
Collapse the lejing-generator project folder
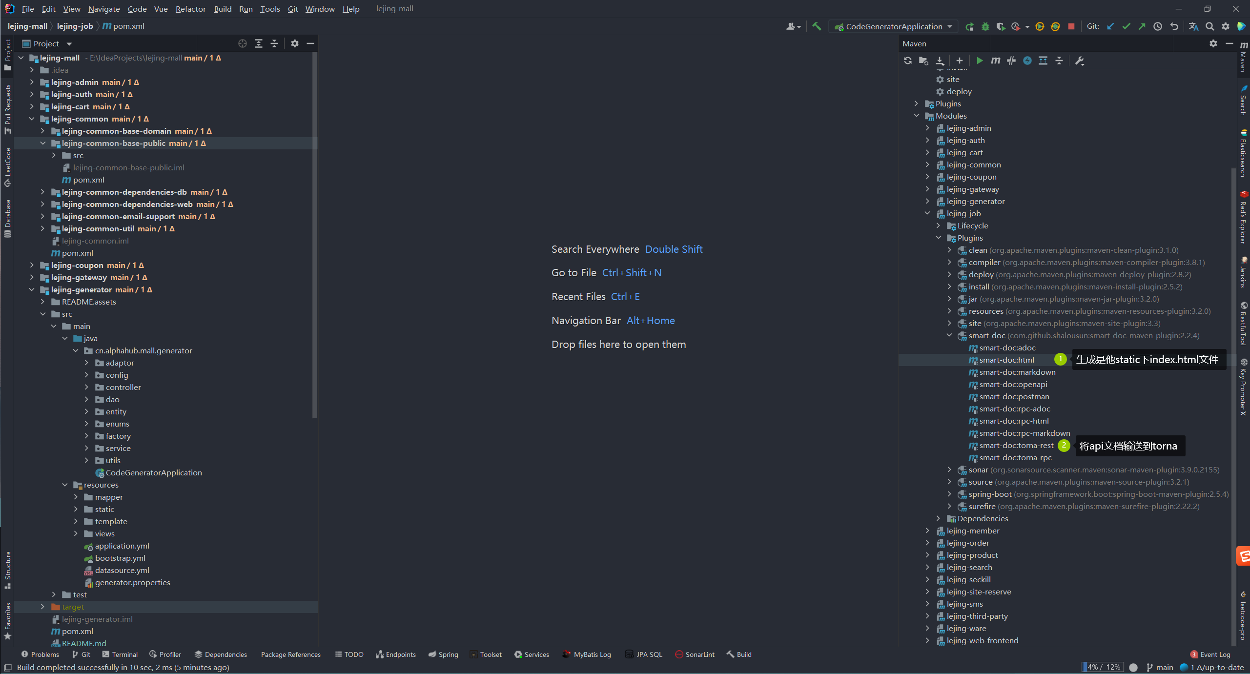point(32,289)
